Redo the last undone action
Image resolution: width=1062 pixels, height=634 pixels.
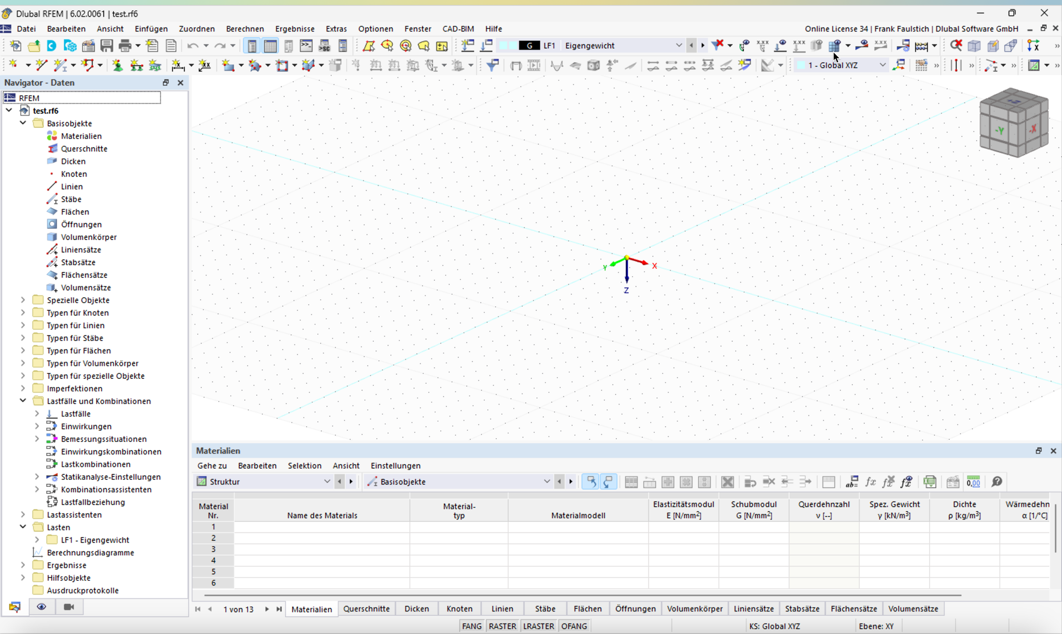tap(220, 46)
